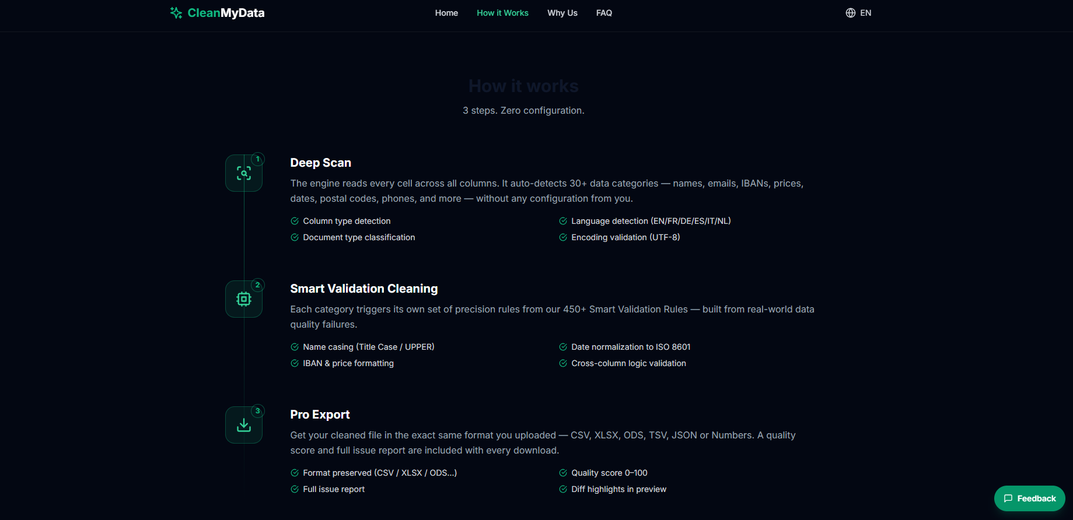This screenshot has height=520, width=1073.
Task: Click the CleanMyData sparkle logo icon
Action: 176,13
